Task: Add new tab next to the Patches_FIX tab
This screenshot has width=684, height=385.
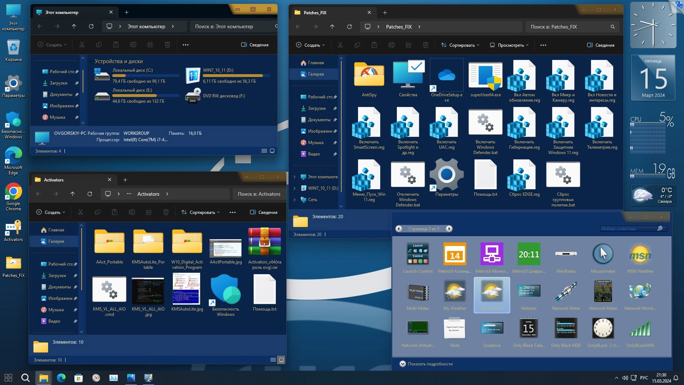Action: pyautogui.click(x=385, y=12)
